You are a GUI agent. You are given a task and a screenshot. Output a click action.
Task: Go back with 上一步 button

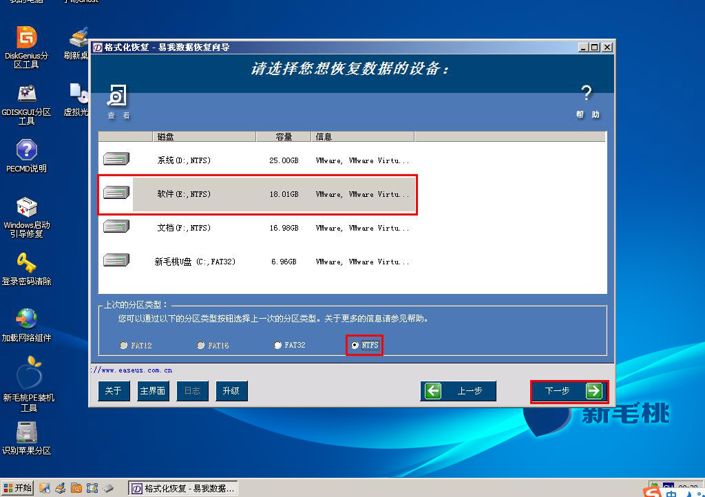tap(459, 391)
